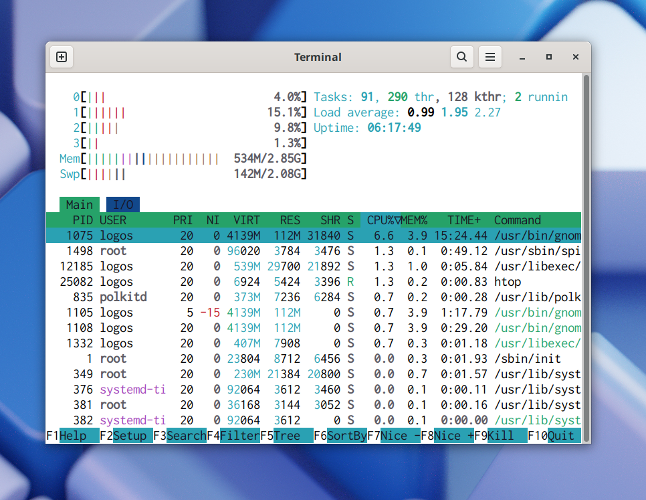646x500 pixels.
Task: Click the Terminal window title
Action: 318,57
